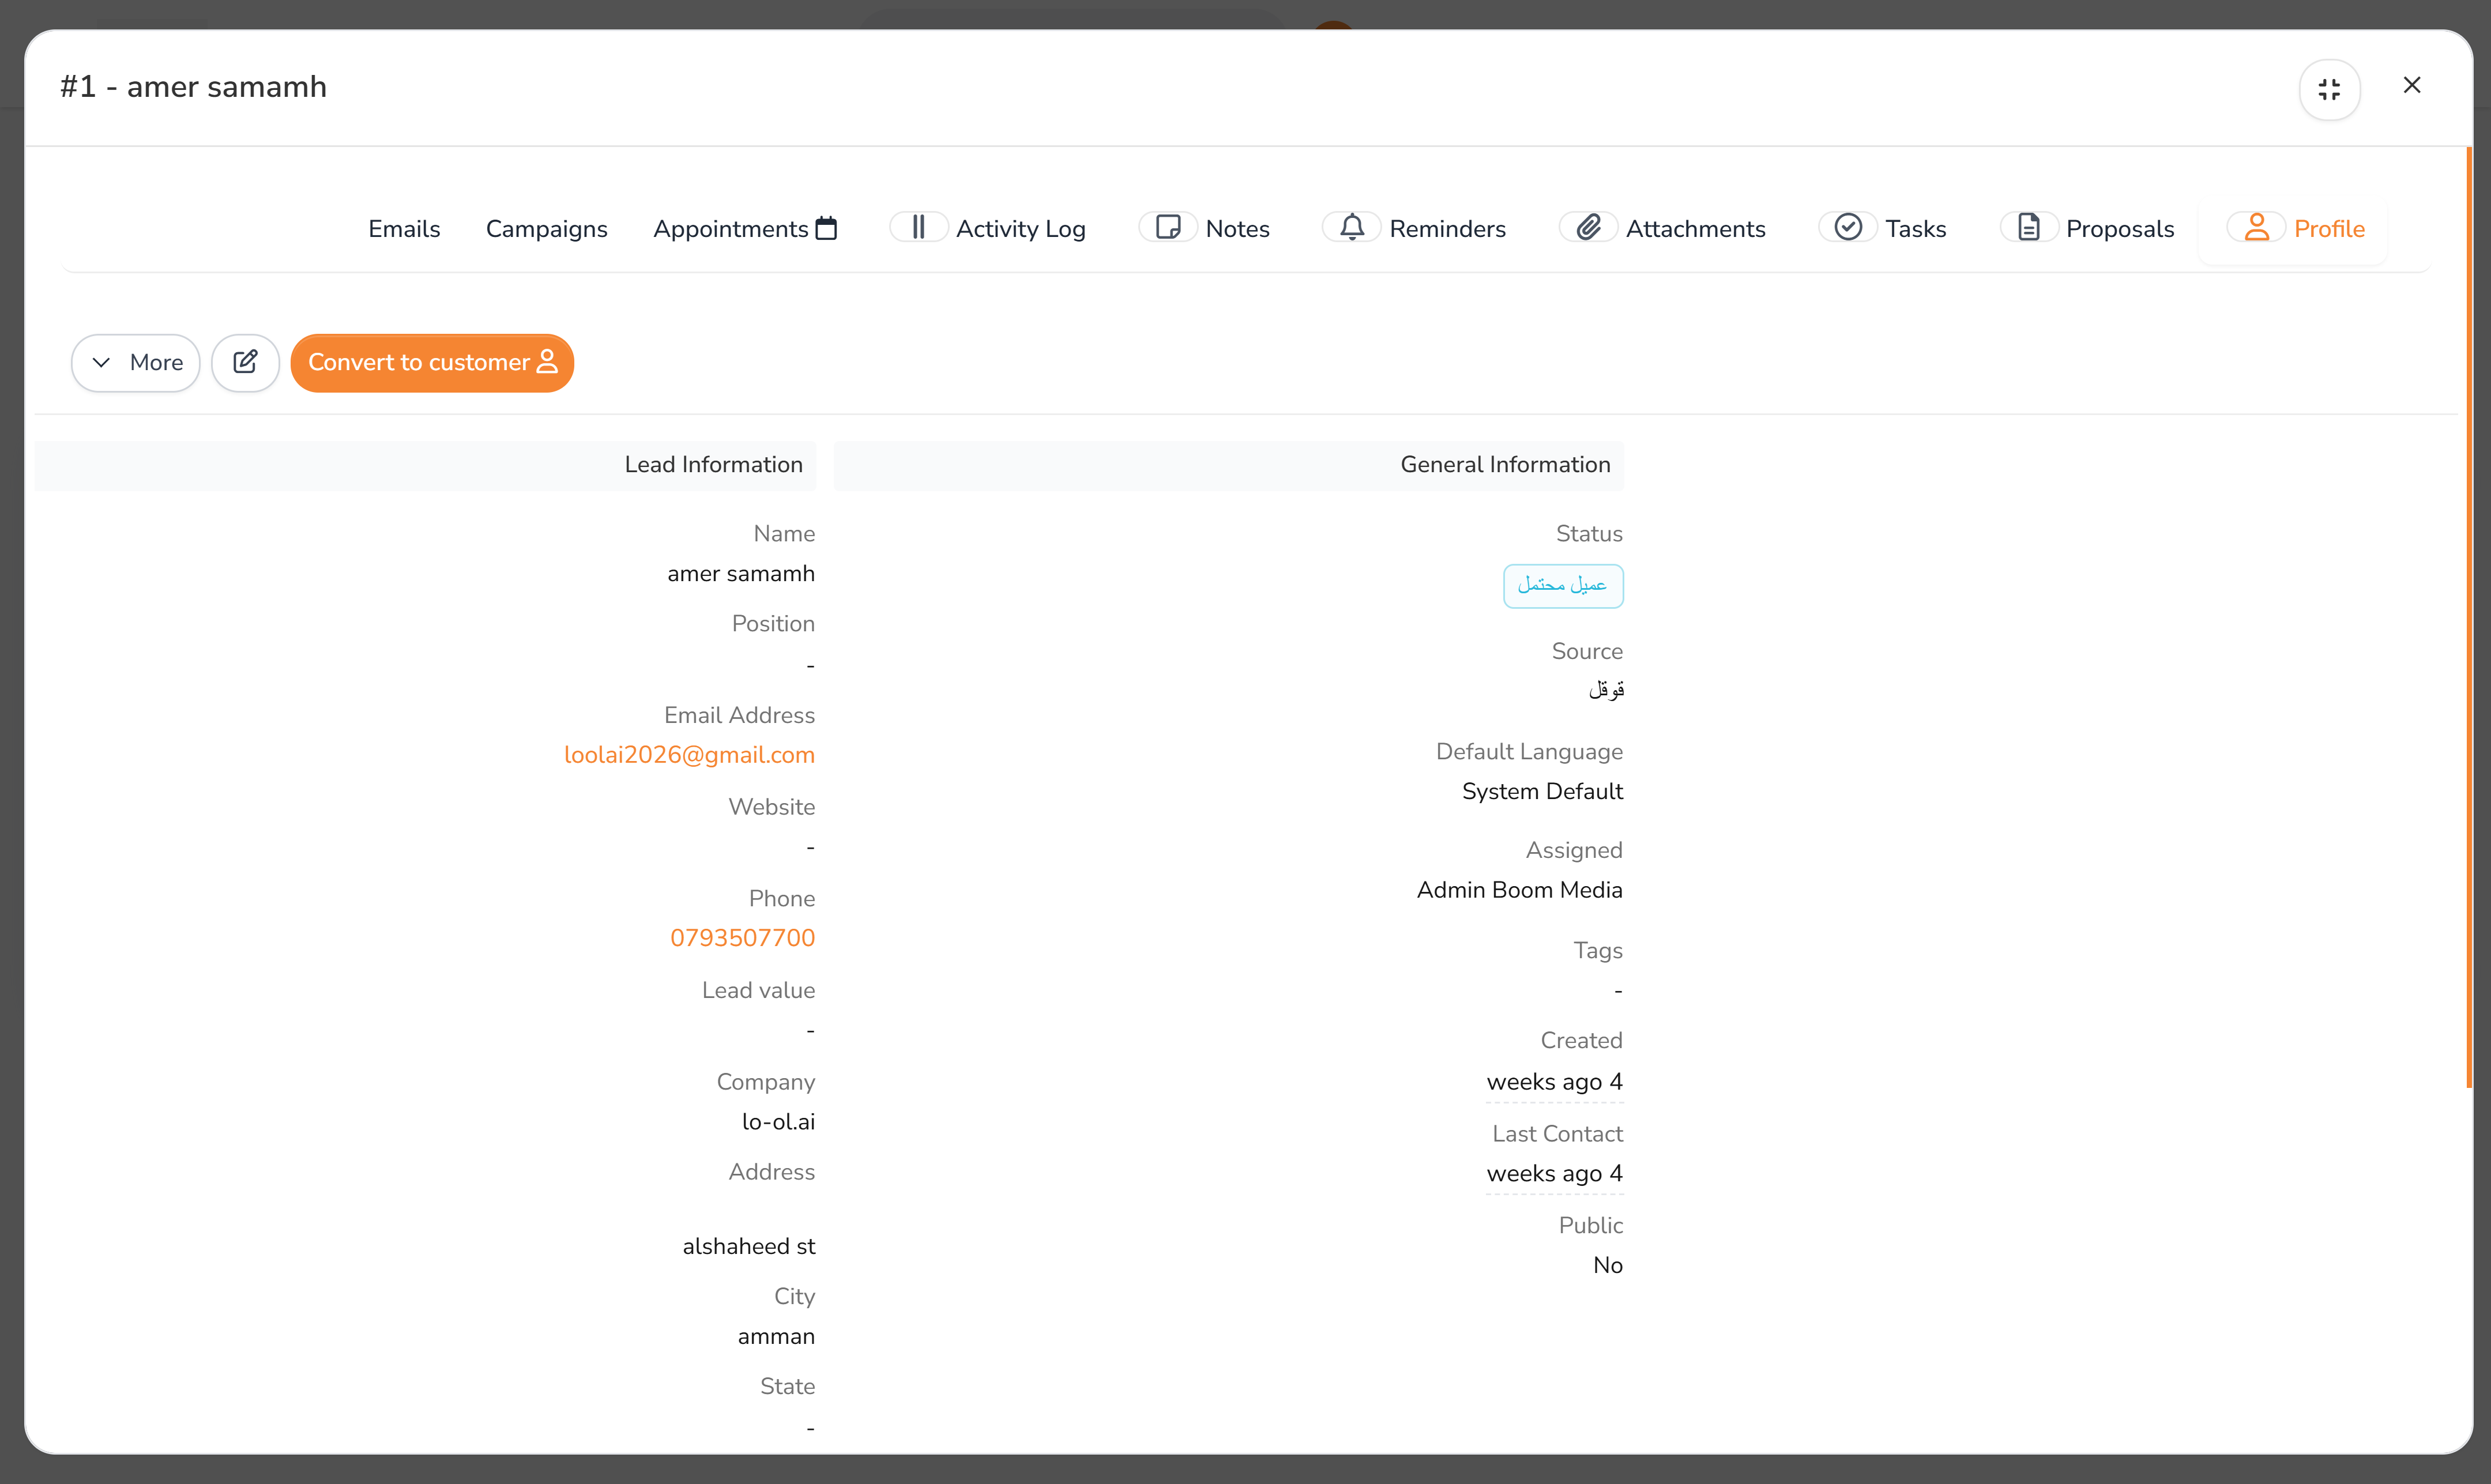Viewport: 2491px width, 1484px height.
Task: Open the Appointments calendar icon
Action: click(x=825, y=228)
